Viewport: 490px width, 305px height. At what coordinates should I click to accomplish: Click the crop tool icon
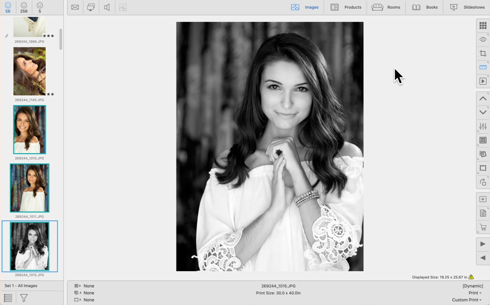click(x=483, y=53)
